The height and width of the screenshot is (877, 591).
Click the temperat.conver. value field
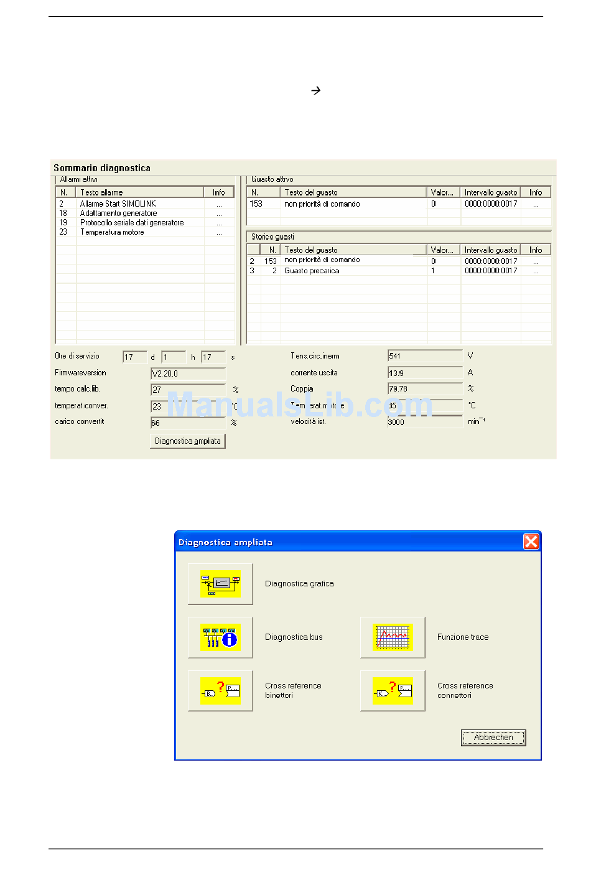pyautogui.click(x=188, y=406)
